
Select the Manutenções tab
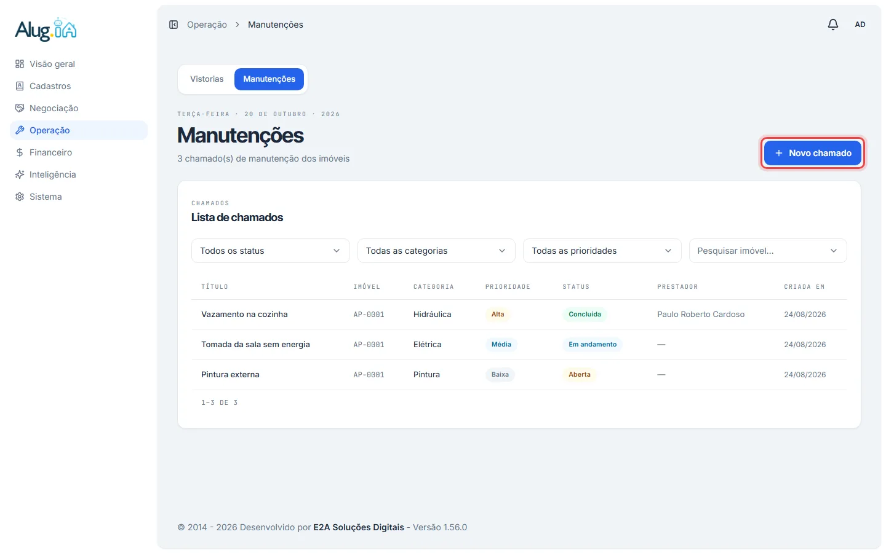coord(269,79)
